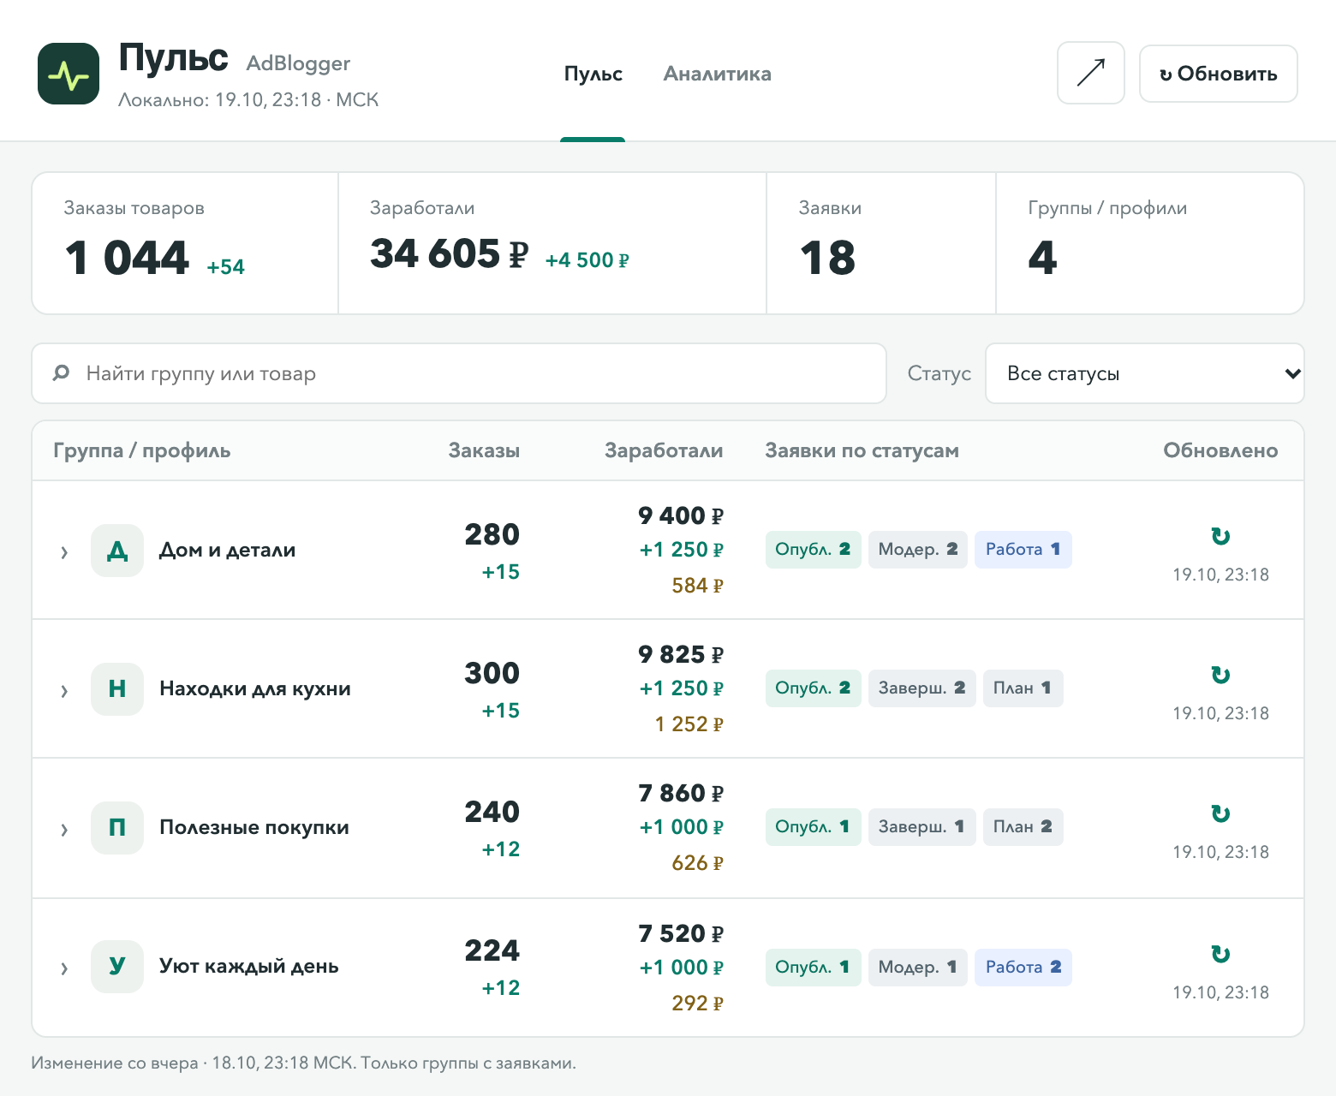1336x1096 pixels.
Task: Click the Н avatar of Находки для кухни
Action: [117, 689]
